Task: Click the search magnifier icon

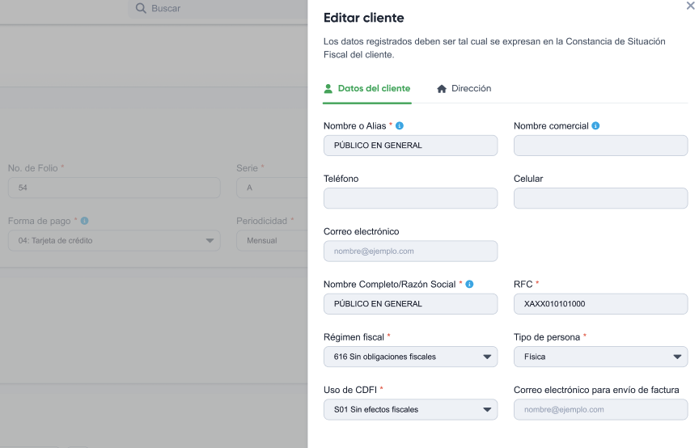Action: [141, 8]
